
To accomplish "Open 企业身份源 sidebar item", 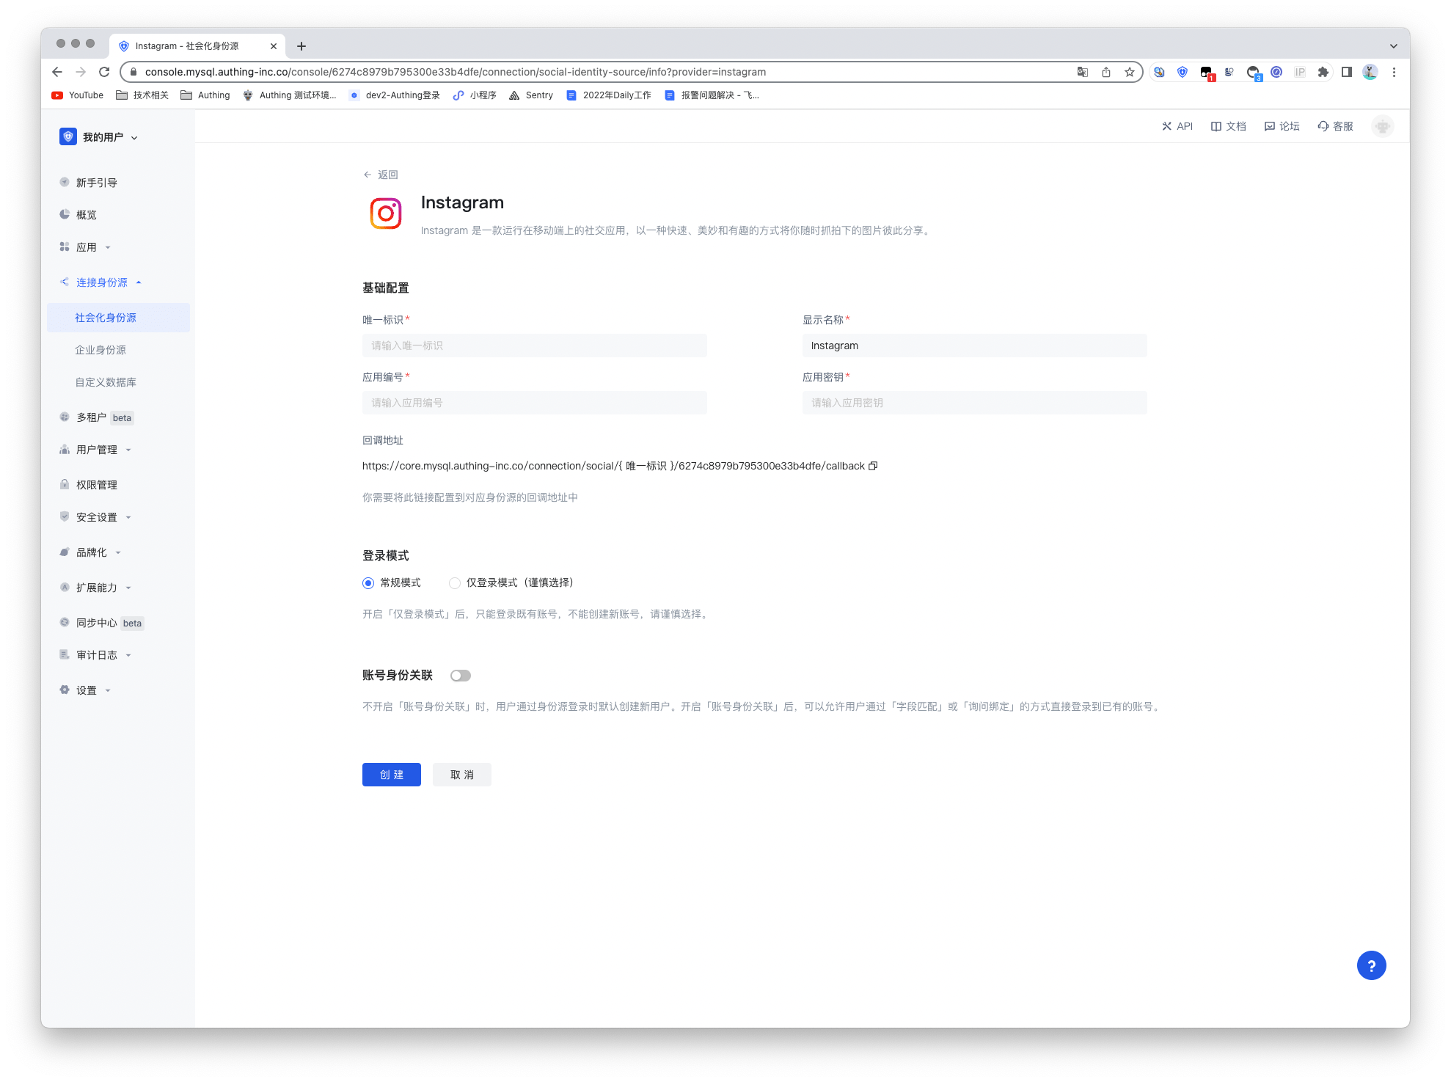I will [100, 350].
